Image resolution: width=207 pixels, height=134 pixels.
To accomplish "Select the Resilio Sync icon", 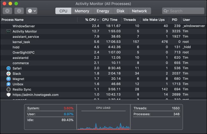I will [9, 89].
